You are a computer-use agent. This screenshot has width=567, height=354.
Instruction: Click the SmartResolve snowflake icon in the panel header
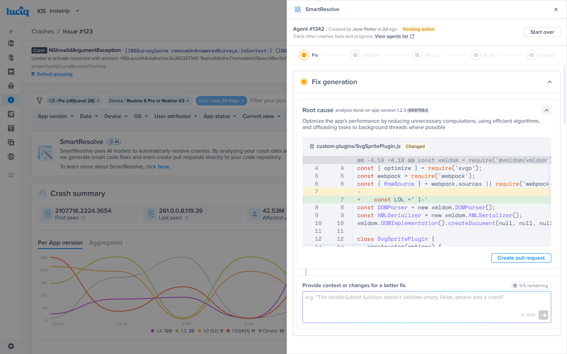298,9
